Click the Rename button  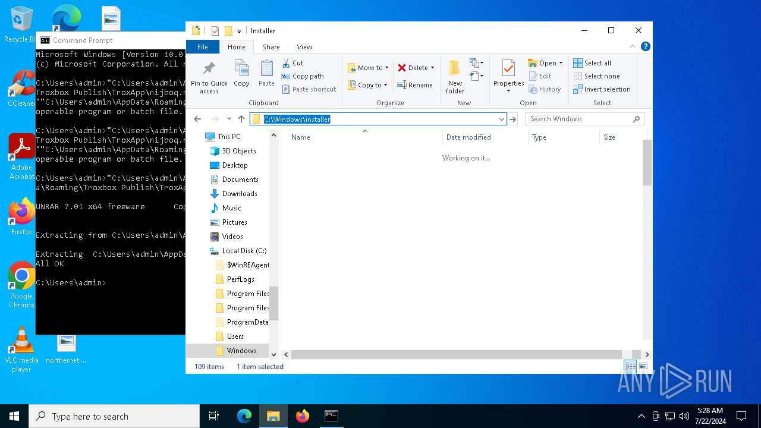pos(415,85)
